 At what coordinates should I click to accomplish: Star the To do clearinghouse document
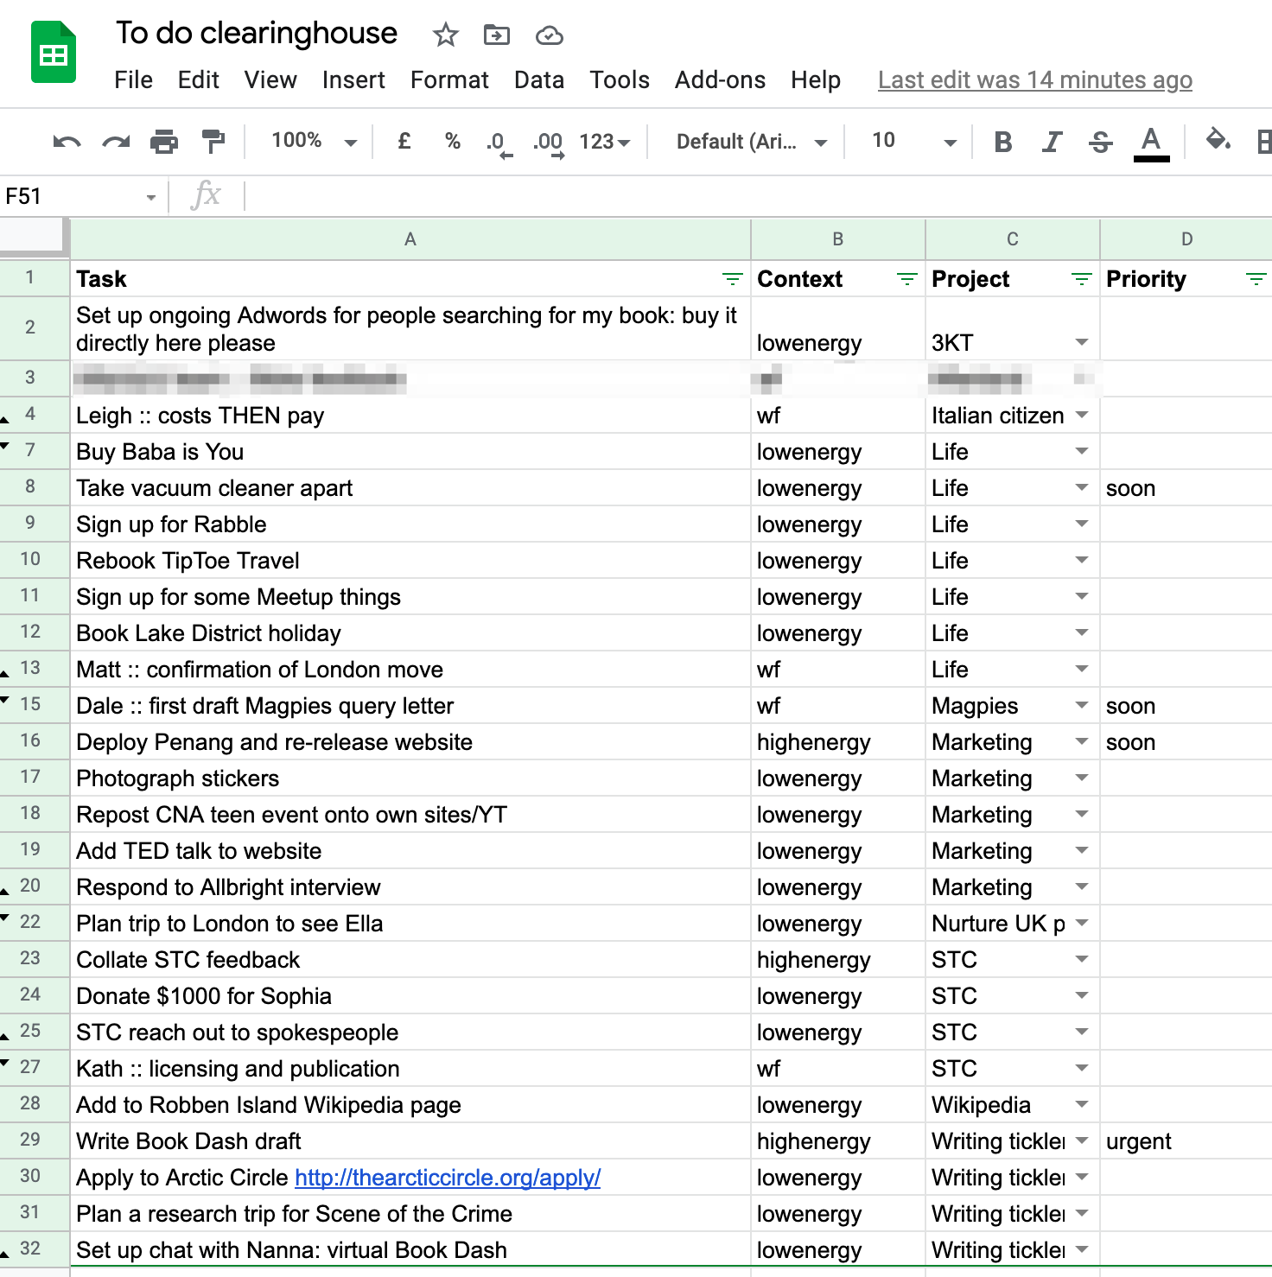(445, 35)
